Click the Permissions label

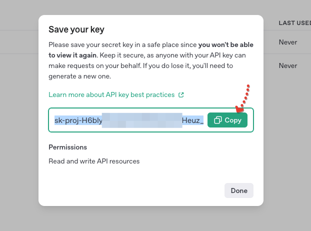[67, 147]
